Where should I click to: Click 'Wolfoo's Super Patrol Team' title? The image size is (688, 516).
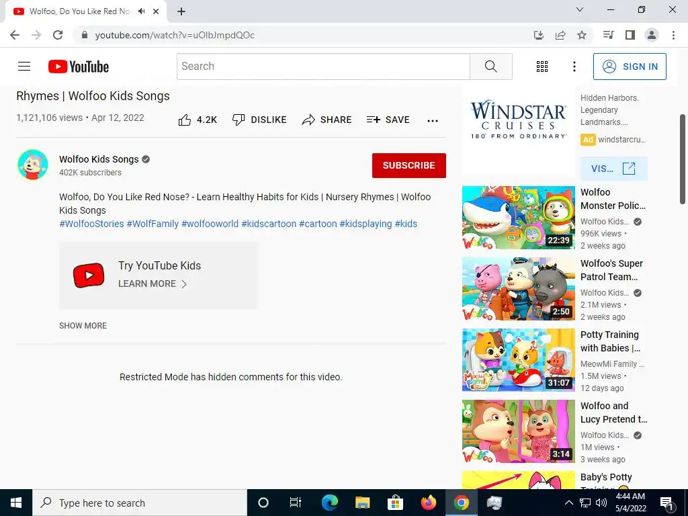tap(611, 270)
